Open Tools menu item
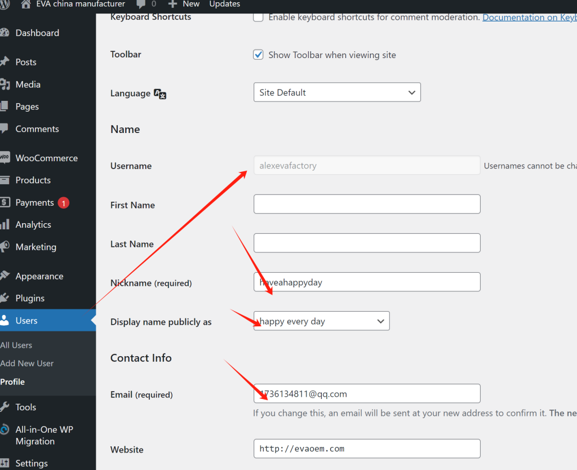The height and width of the screenshot is (470, 577). click(26, 407)
